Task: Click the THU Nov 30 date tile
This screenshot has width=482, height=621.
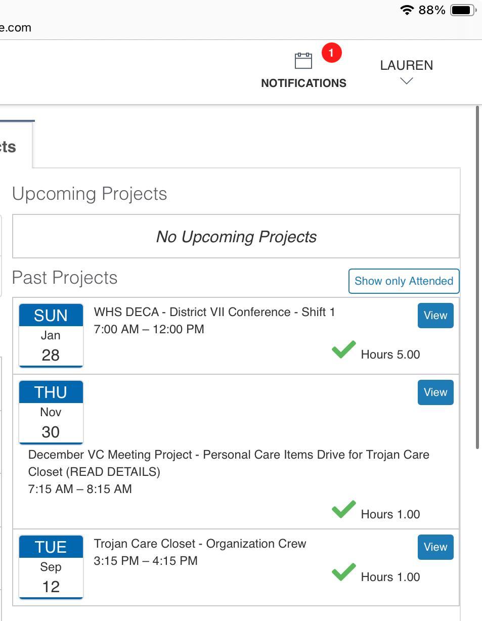Action: [x=51, y=412]
